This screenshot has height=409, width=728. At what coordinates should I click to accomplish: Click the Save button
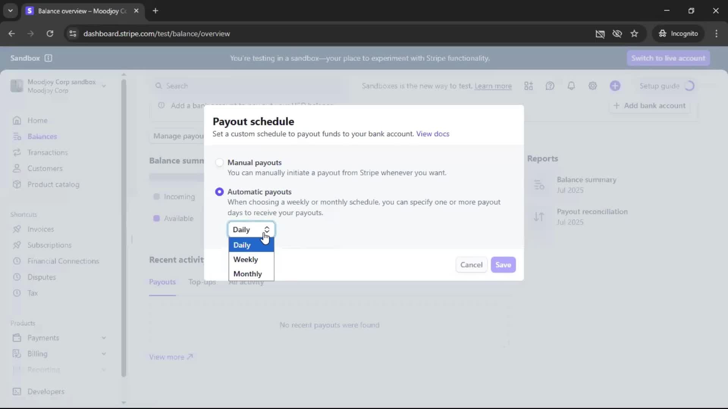click(x=503, y=265)
